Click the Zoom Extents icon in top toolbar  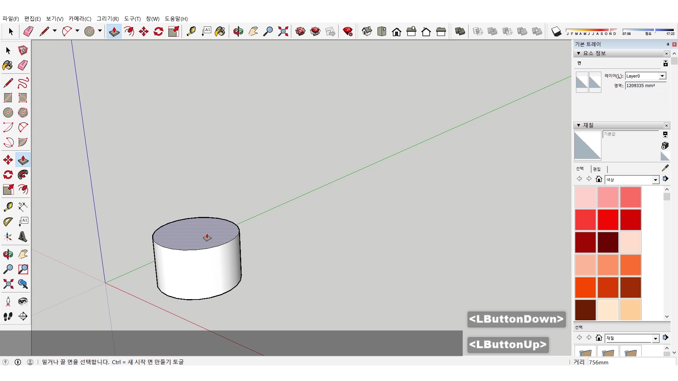tap(283, 31)
